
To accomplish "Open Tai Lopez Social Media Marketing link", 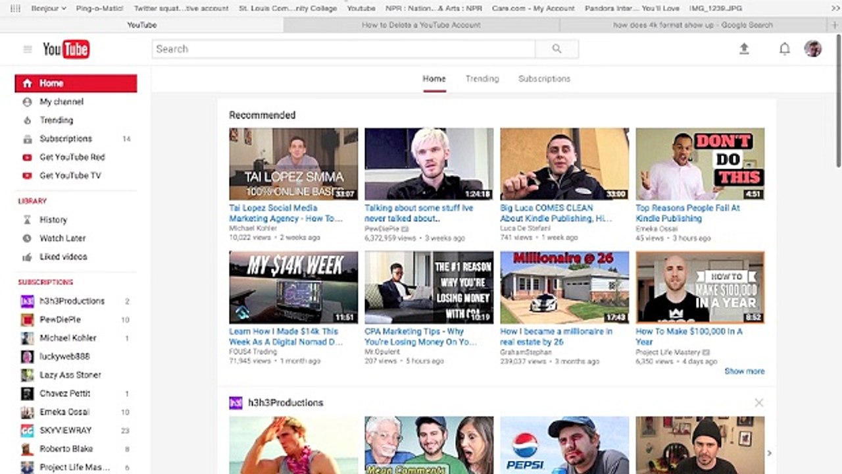I will (285, 213).
